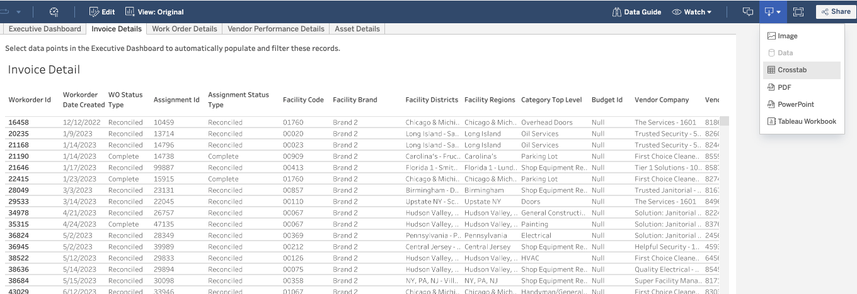The image size is (857, 294).
Task: Click the Facility Brand column header
Action: [355, 100]
